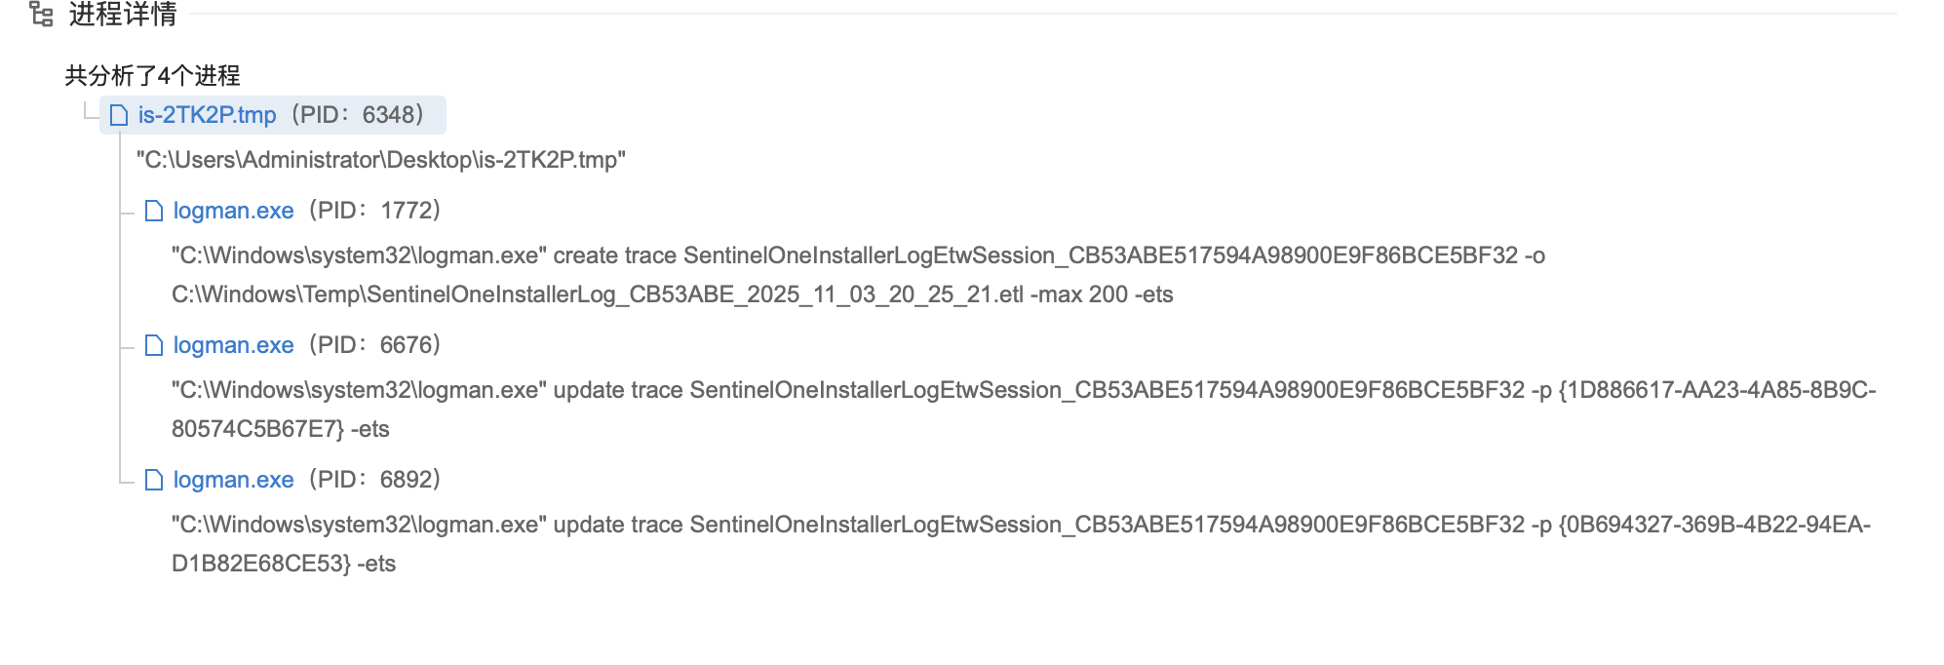1944x665 pixels.
Task: Click file icon of logman.exe PID 6676
Action: coord(154,346)
